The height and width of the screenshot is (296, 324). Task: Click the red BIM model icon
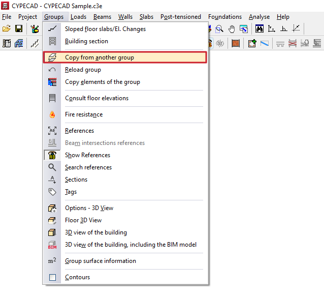(52, 245)
